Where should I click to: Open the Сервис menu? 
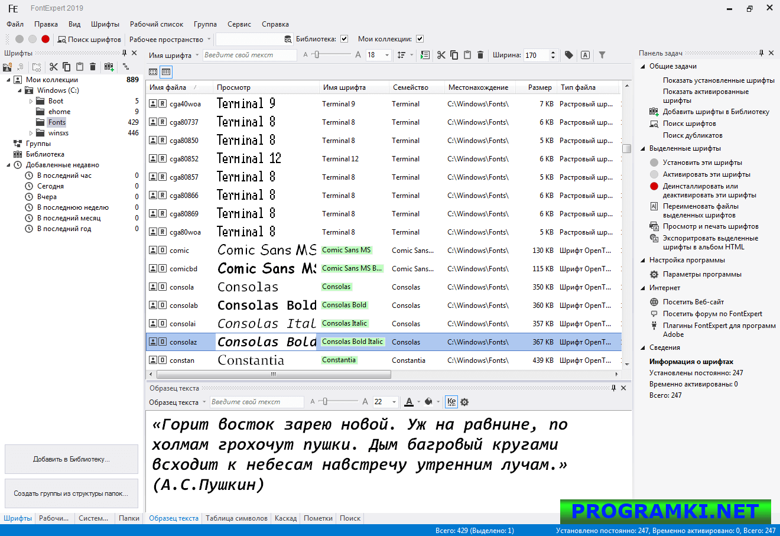[239, 24]
